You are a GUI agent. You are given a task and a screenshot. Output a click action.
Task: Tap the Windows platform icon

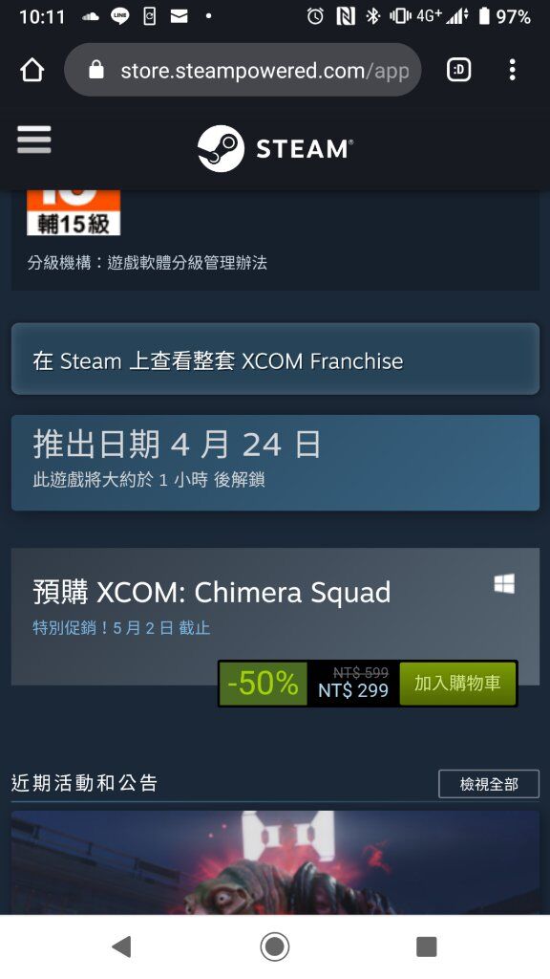click(504, 584)
